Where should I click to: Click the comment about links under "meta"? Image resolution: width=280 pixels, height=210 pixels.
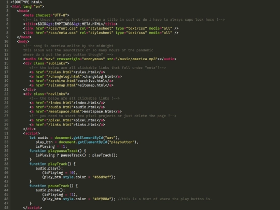97,68
